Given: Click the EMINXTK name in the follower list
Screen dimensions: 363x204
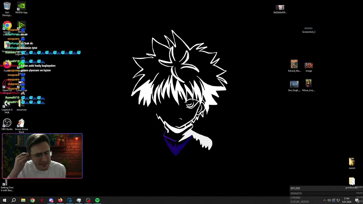Looking at the screenshot, I should (x=296, y=194).
